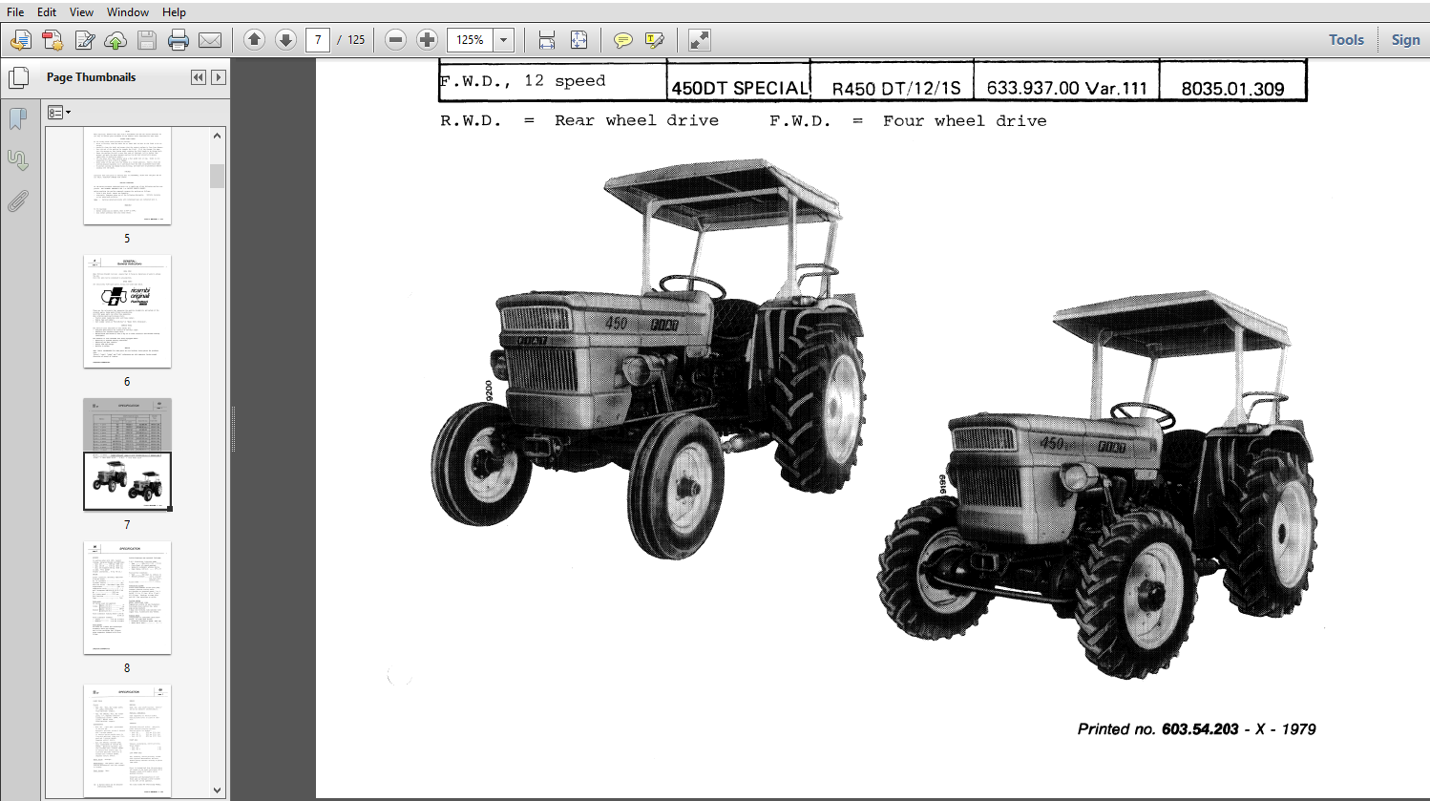The width and height of the screenshot is (1430, 801).
Task: Go to next page arrow
Action: point(285,39)
